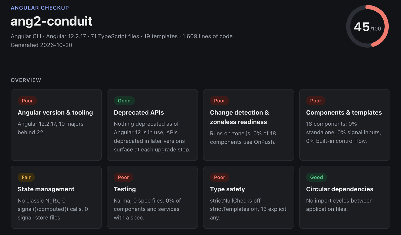Click Good badge on Circular dependencies card
The height and width of the screenshot is (235, 401).
316,177
